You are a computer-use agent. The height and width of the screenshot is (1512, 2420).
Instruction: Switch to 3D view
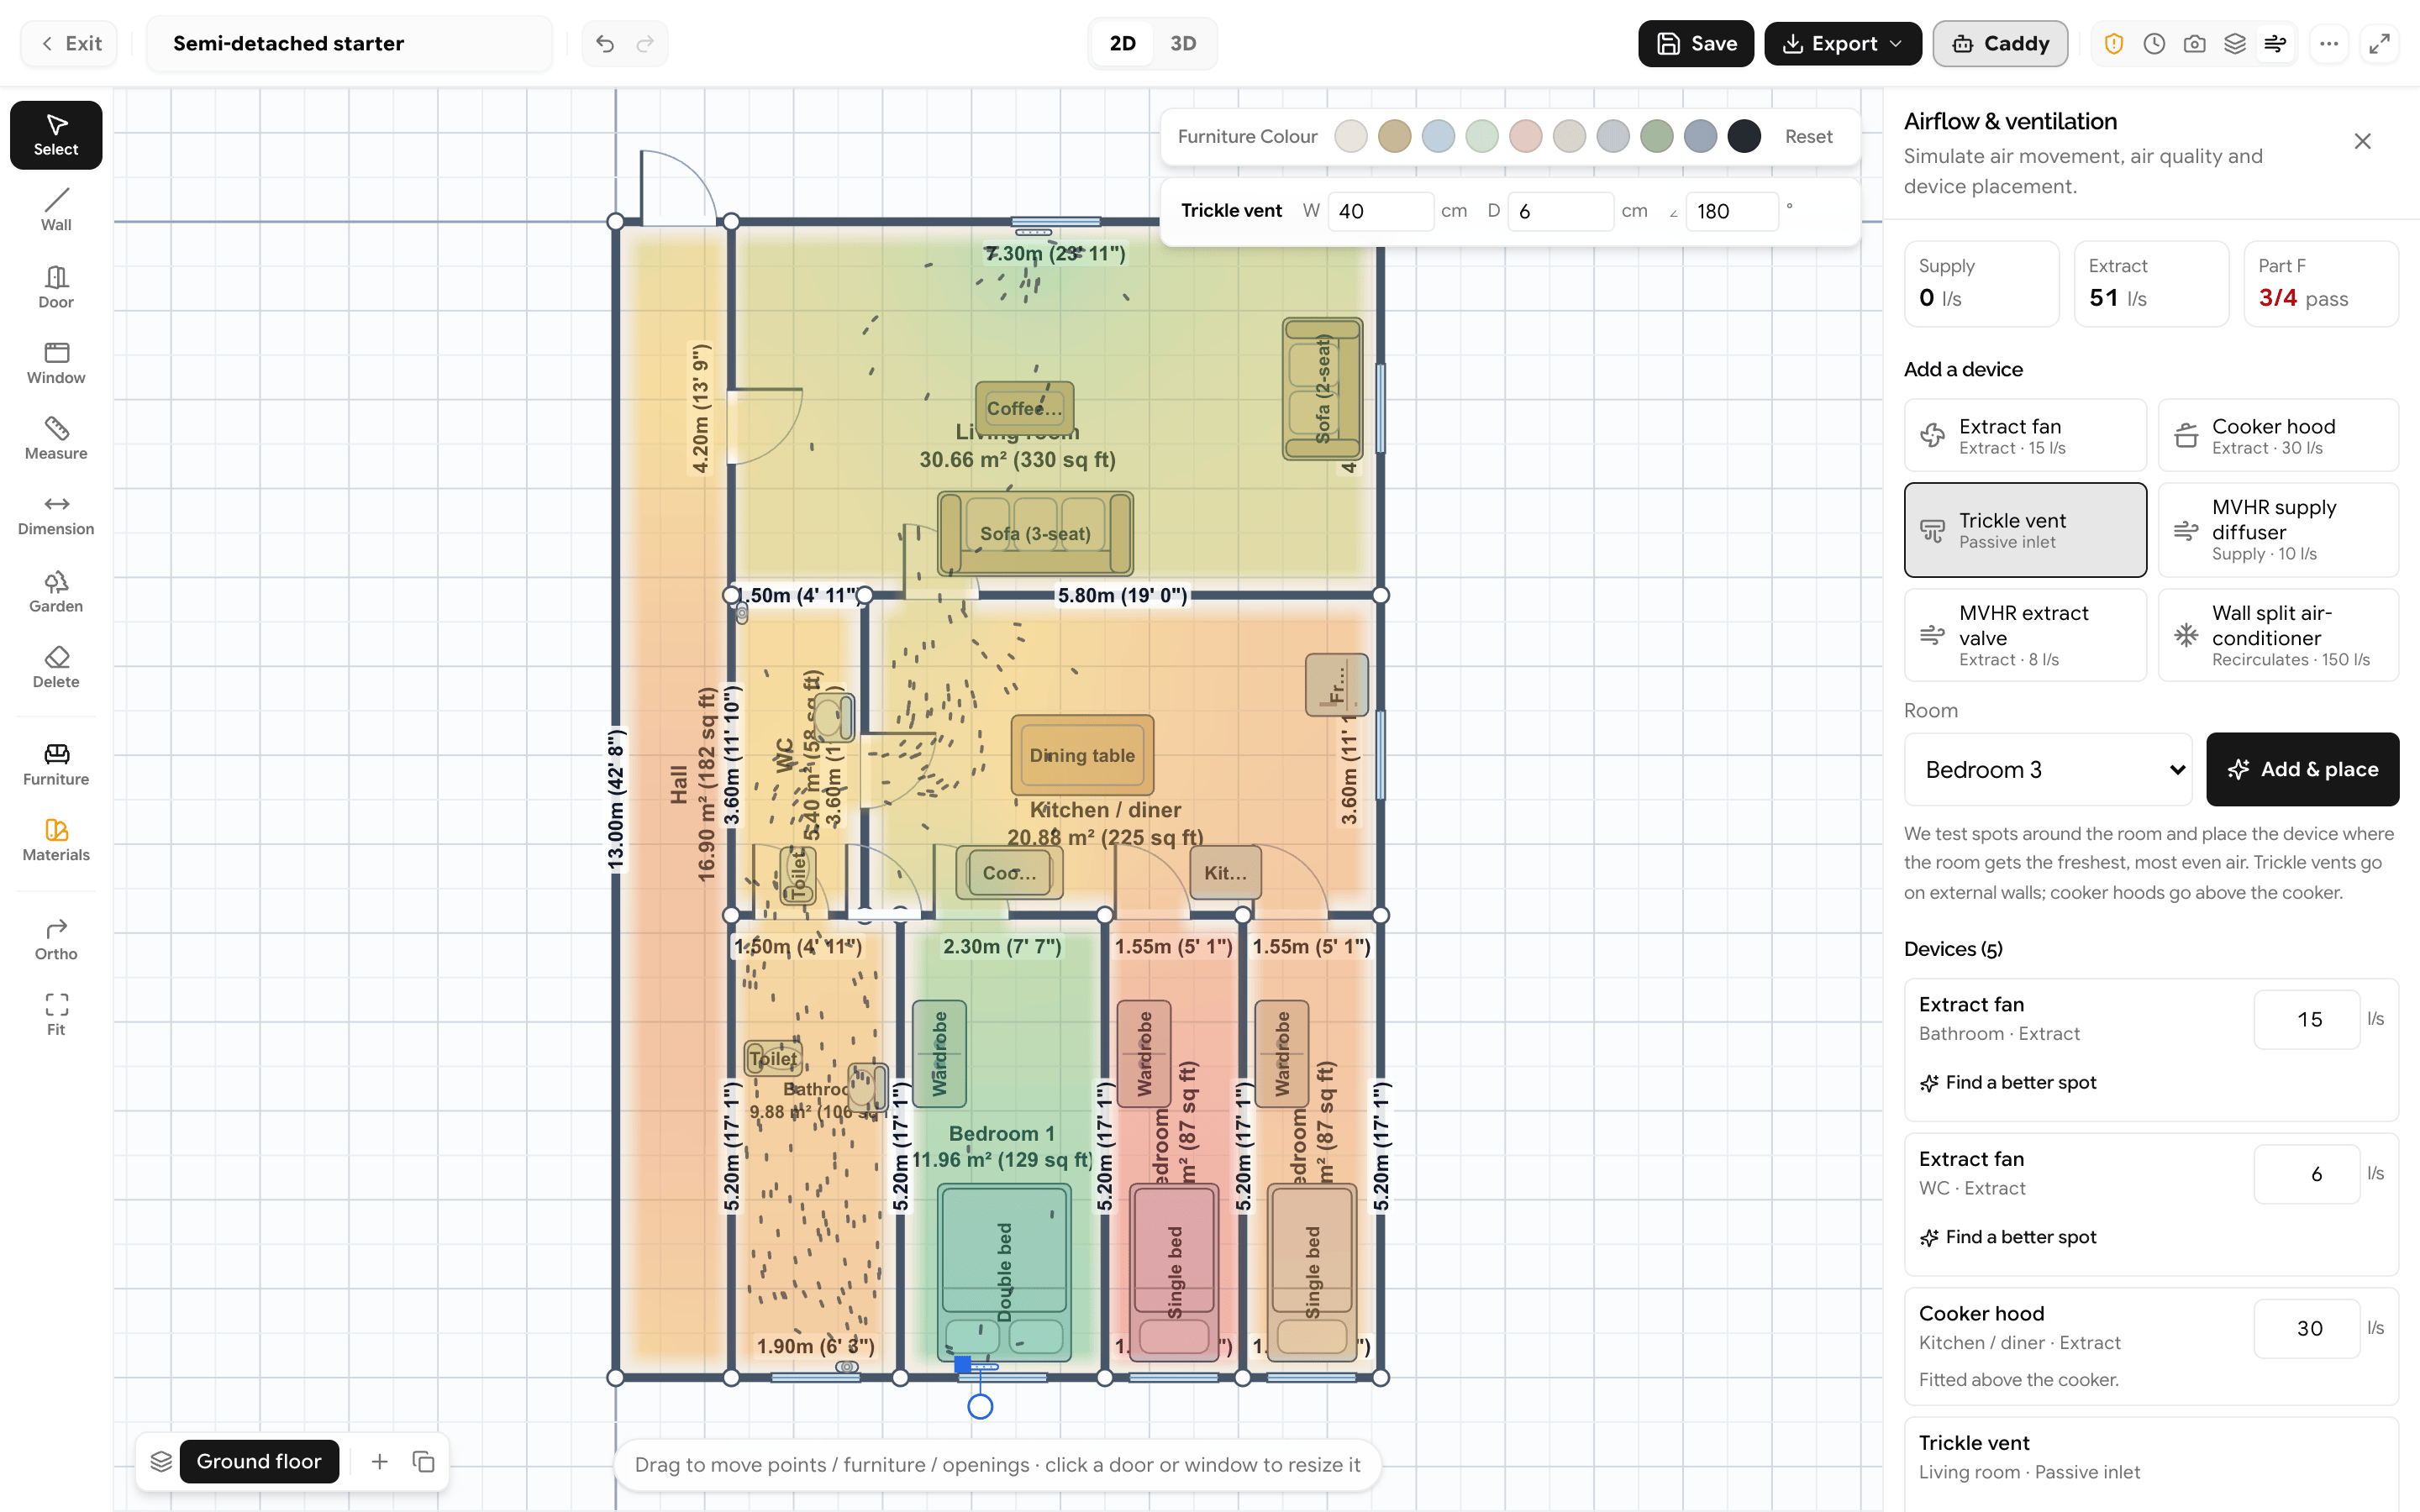[x=1183, y=43]
